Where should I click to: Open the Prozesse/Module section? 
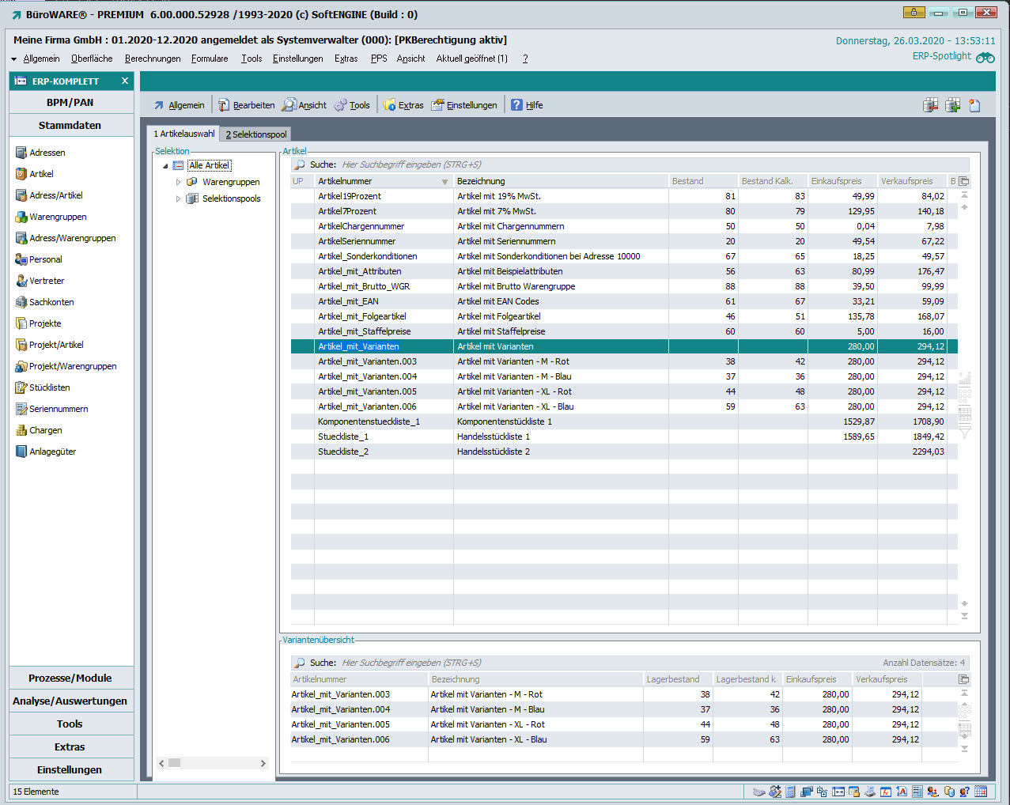[70, 678]
